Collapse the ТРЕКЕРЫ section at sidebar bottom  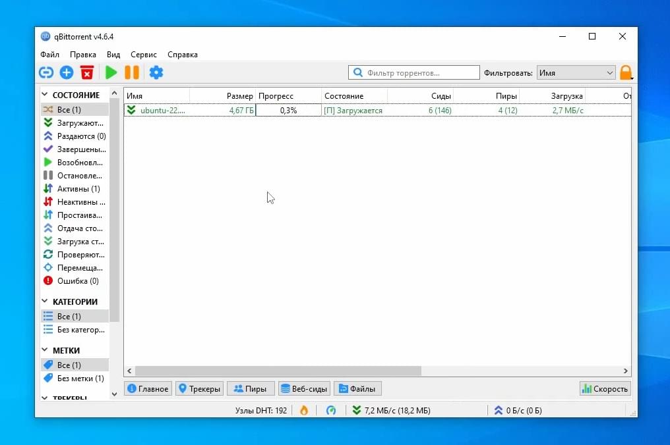(44, 398)
